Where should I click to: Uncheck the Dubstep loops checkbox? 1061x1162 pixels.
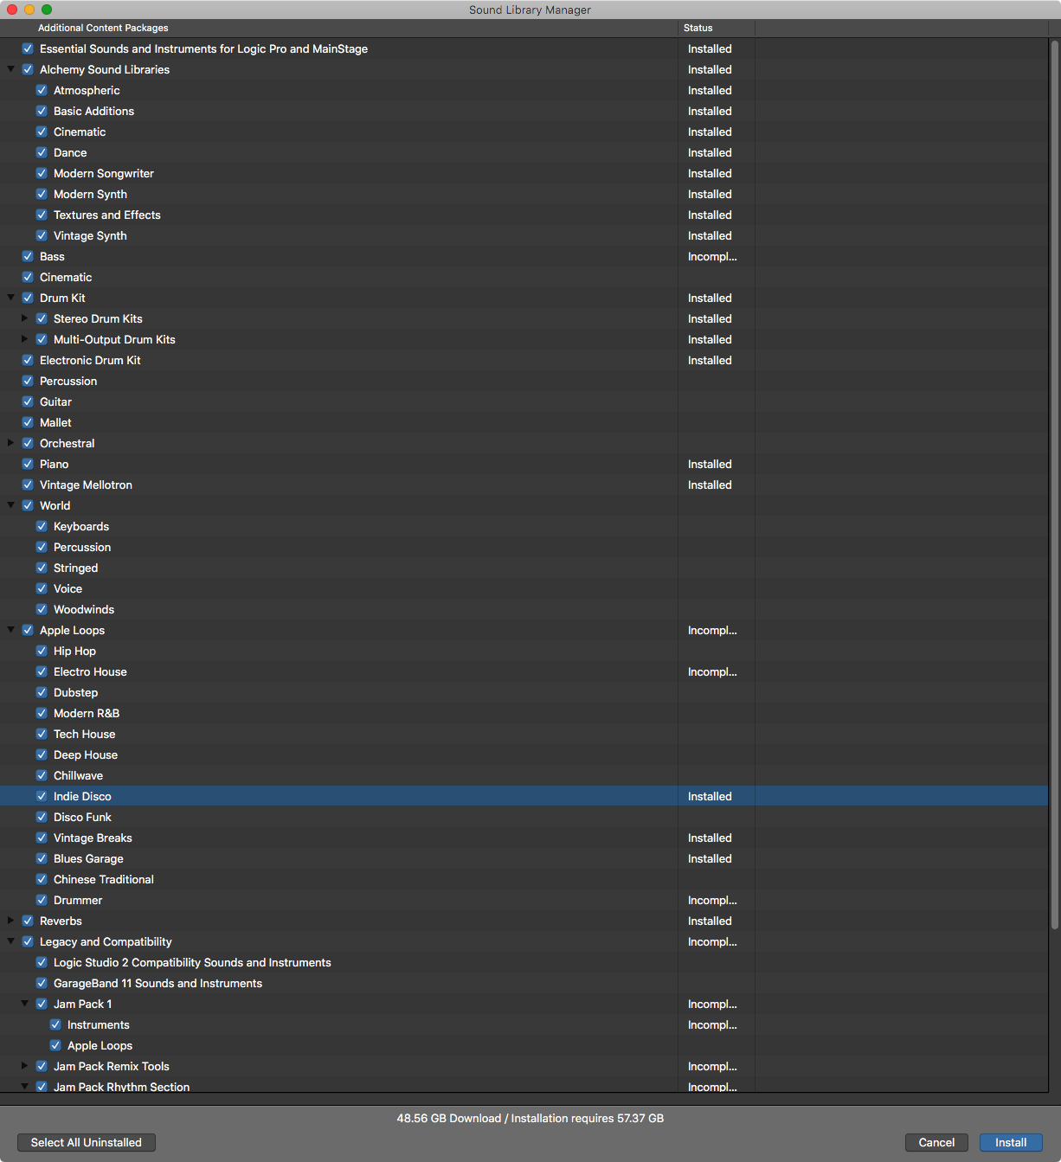42,693
